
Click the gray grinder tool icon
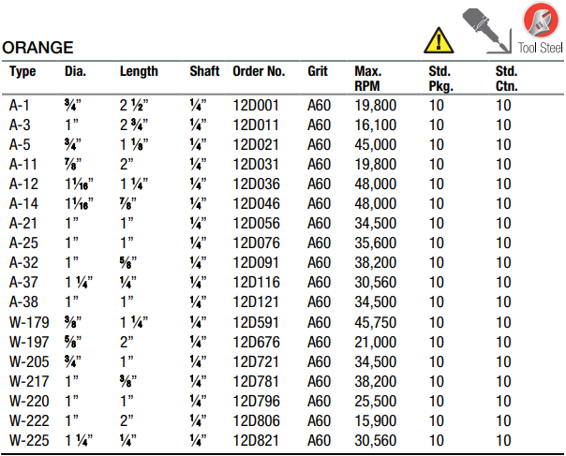point(484,25)
